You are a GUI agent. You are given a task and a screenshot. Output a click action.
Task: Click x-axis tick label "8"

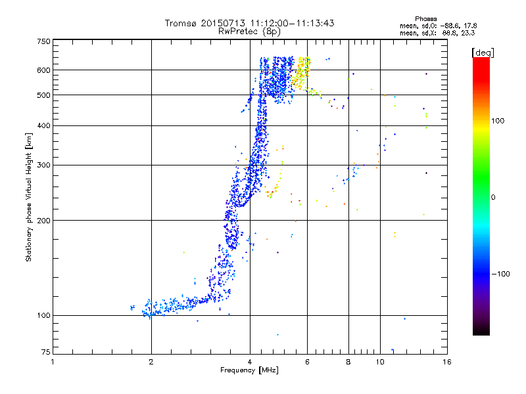348,362
